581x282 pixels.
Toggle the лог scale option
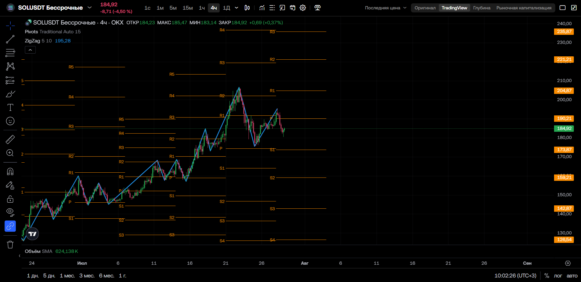[558, 276]
